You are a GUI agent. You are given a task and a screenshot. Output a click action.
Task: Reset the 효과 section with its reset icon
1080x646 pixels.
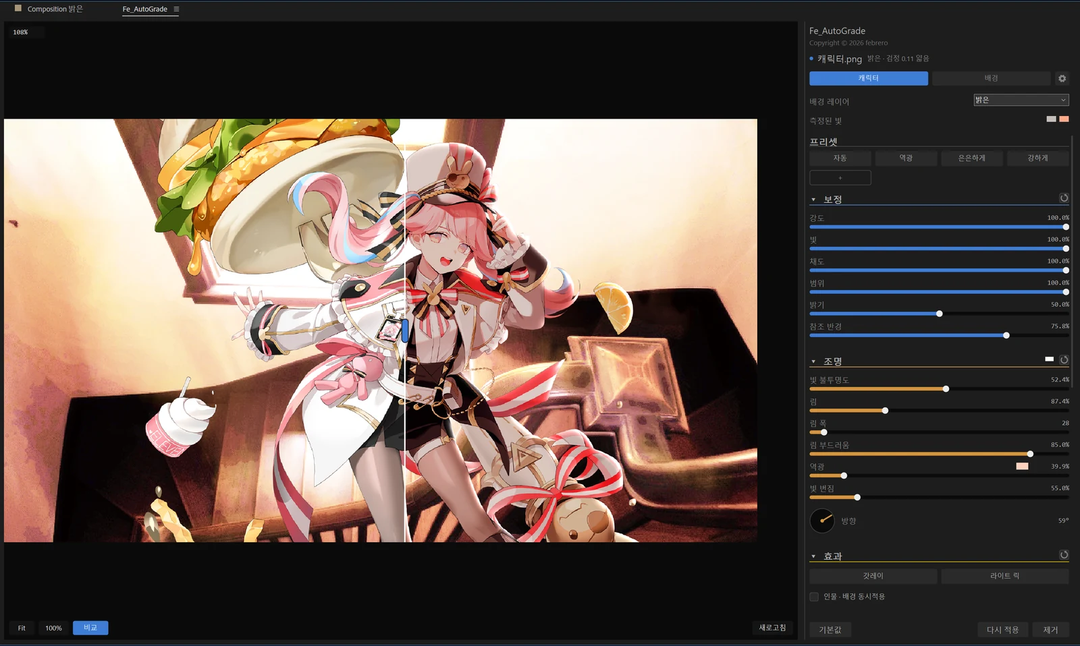1064,555
